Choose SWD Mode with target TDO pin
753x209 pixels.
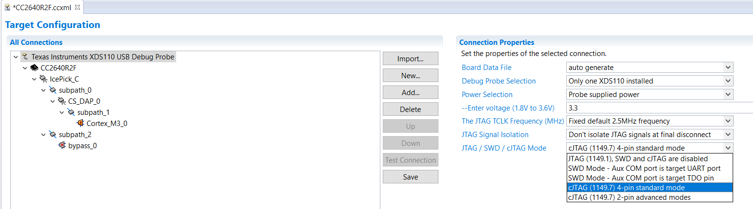click(650, 178)
